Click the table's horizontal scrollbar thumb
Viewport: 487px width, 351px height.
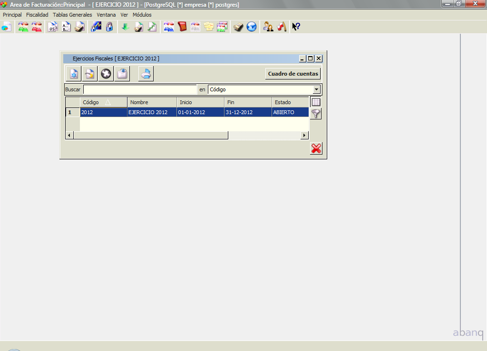point(151,135)
